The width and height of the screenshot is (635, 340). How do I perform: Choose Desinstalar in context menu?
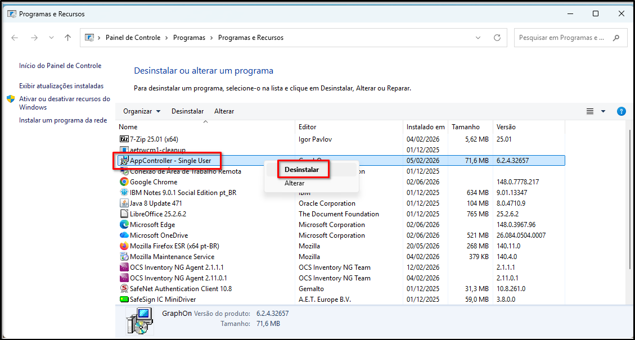tap(301, 170)
